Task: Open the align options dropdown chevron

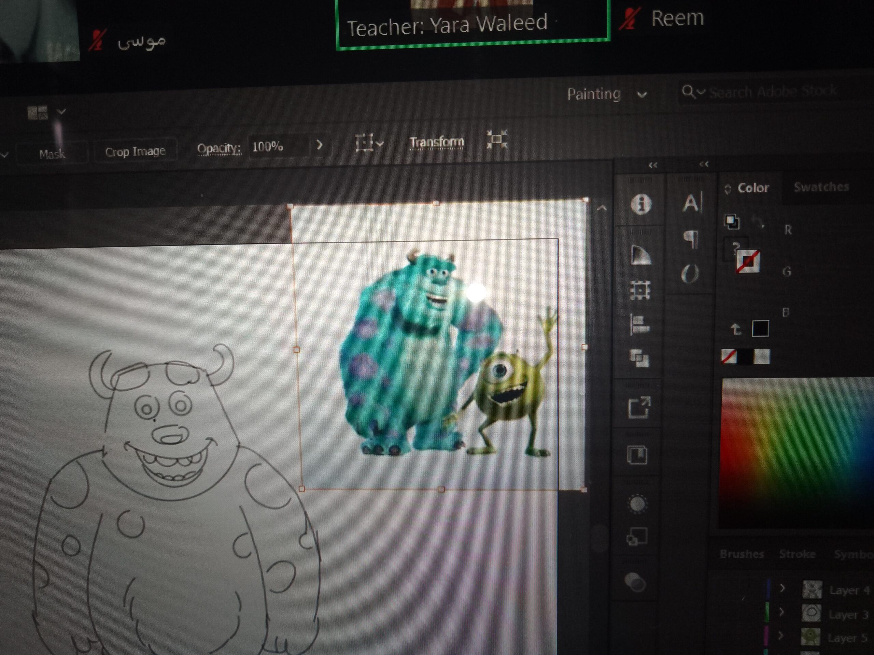Action: tap(380, 144)
